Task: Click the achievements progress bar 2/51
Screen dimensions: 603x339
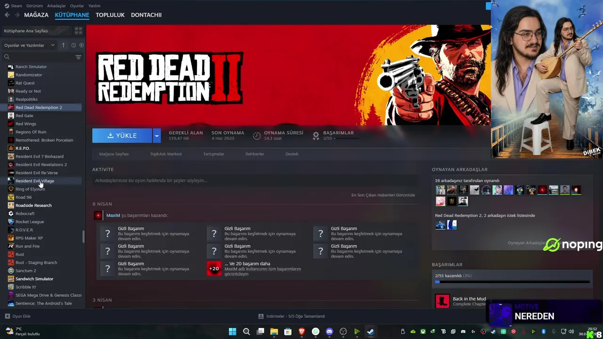Action: pos(513,282)
